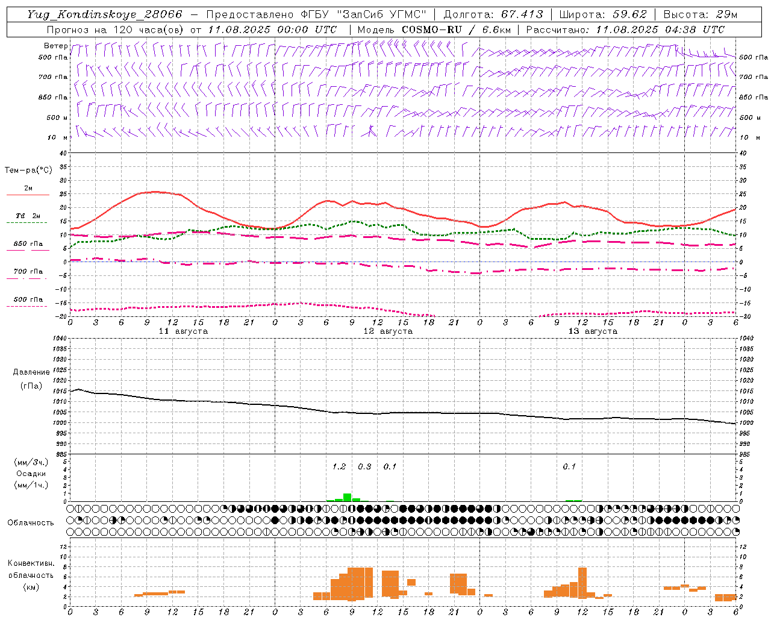
Task: Click the station title Yug_Kondinskoye_28066
Action: (105, 14)
